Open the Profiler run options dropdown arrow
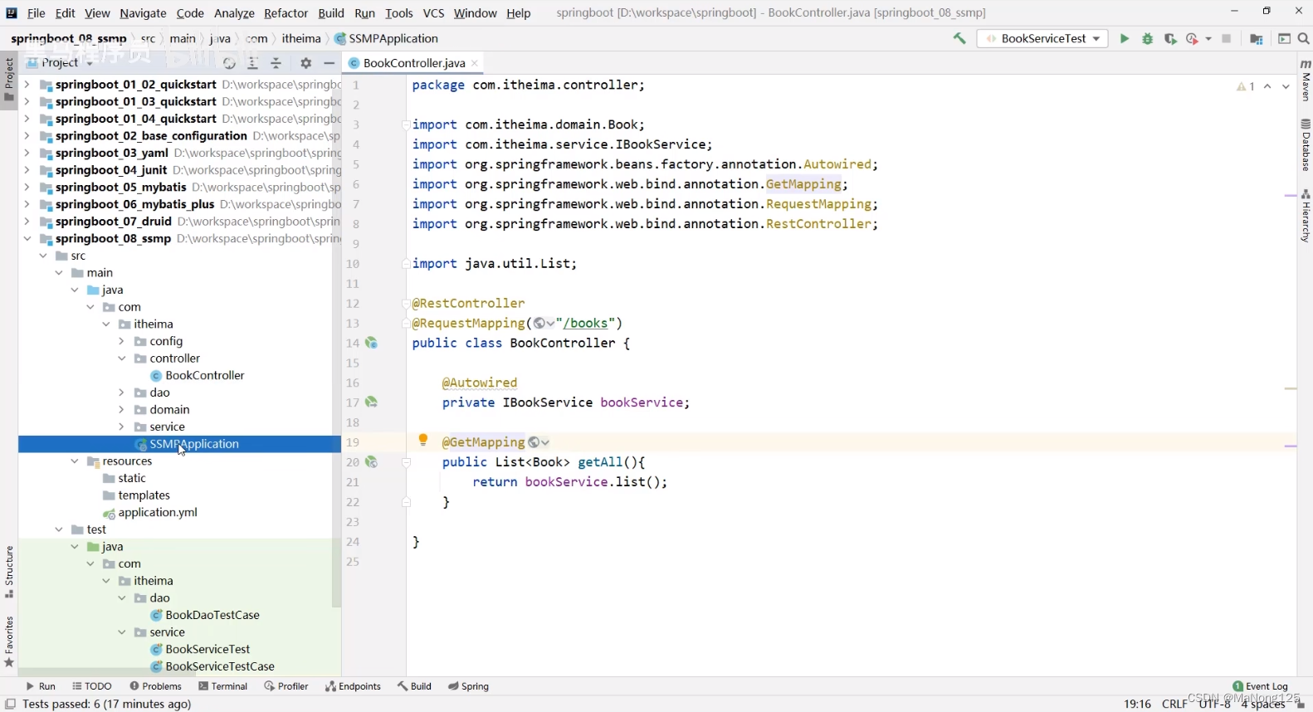Image resolution: width=1313 pixels, height=712 pixels. point(1208,39)
